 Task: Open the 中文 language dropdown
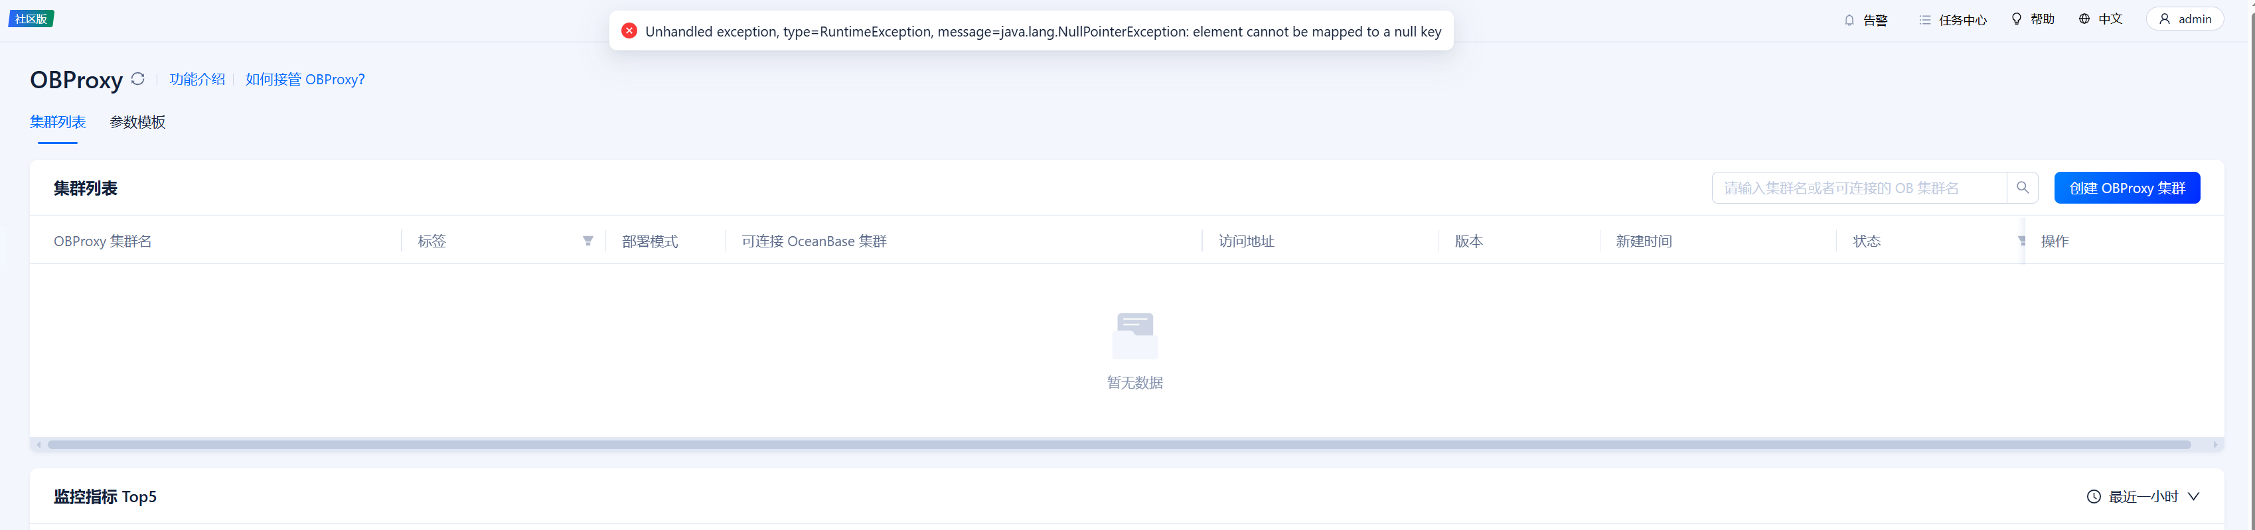(2100, 19)
